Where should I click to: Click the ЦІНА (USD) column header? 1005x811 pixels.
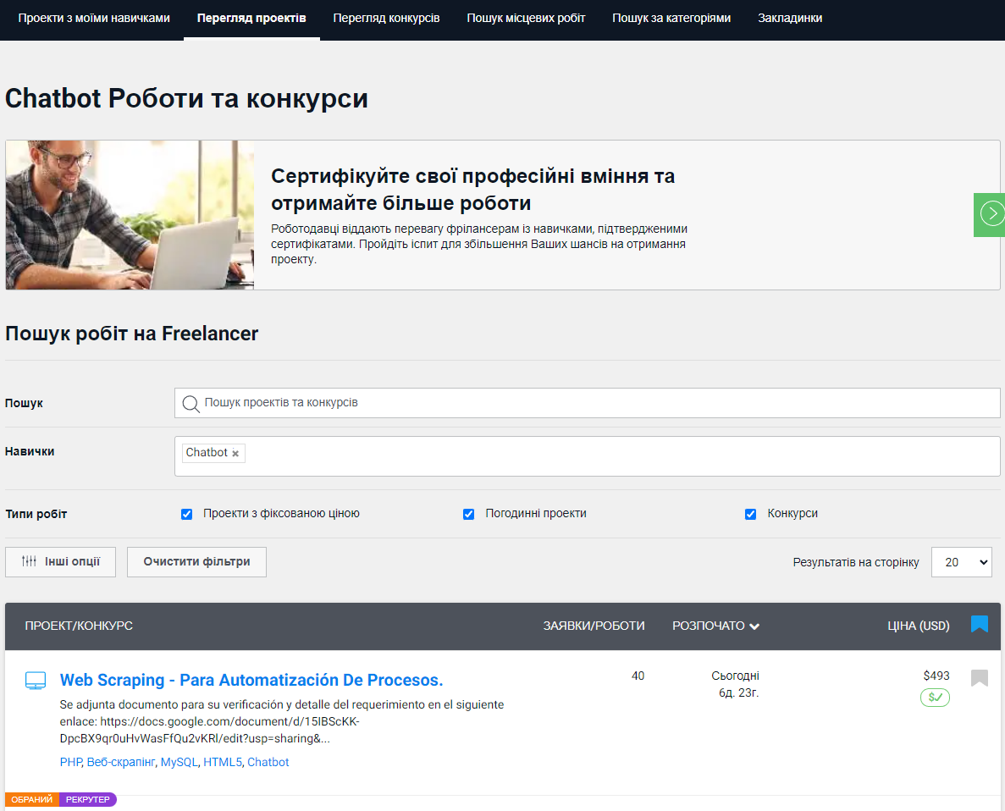pos(919,626)
